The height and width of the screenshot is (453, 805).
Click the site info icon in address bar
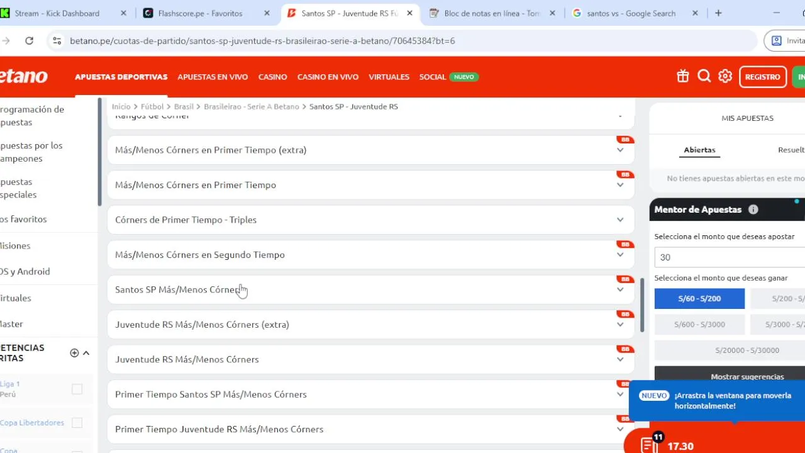pos(57,41)
